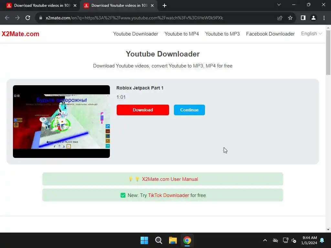This screenshot has height=248, width=331.
Task: Go to Youtube to MP4 page
Action: (182, 34)
